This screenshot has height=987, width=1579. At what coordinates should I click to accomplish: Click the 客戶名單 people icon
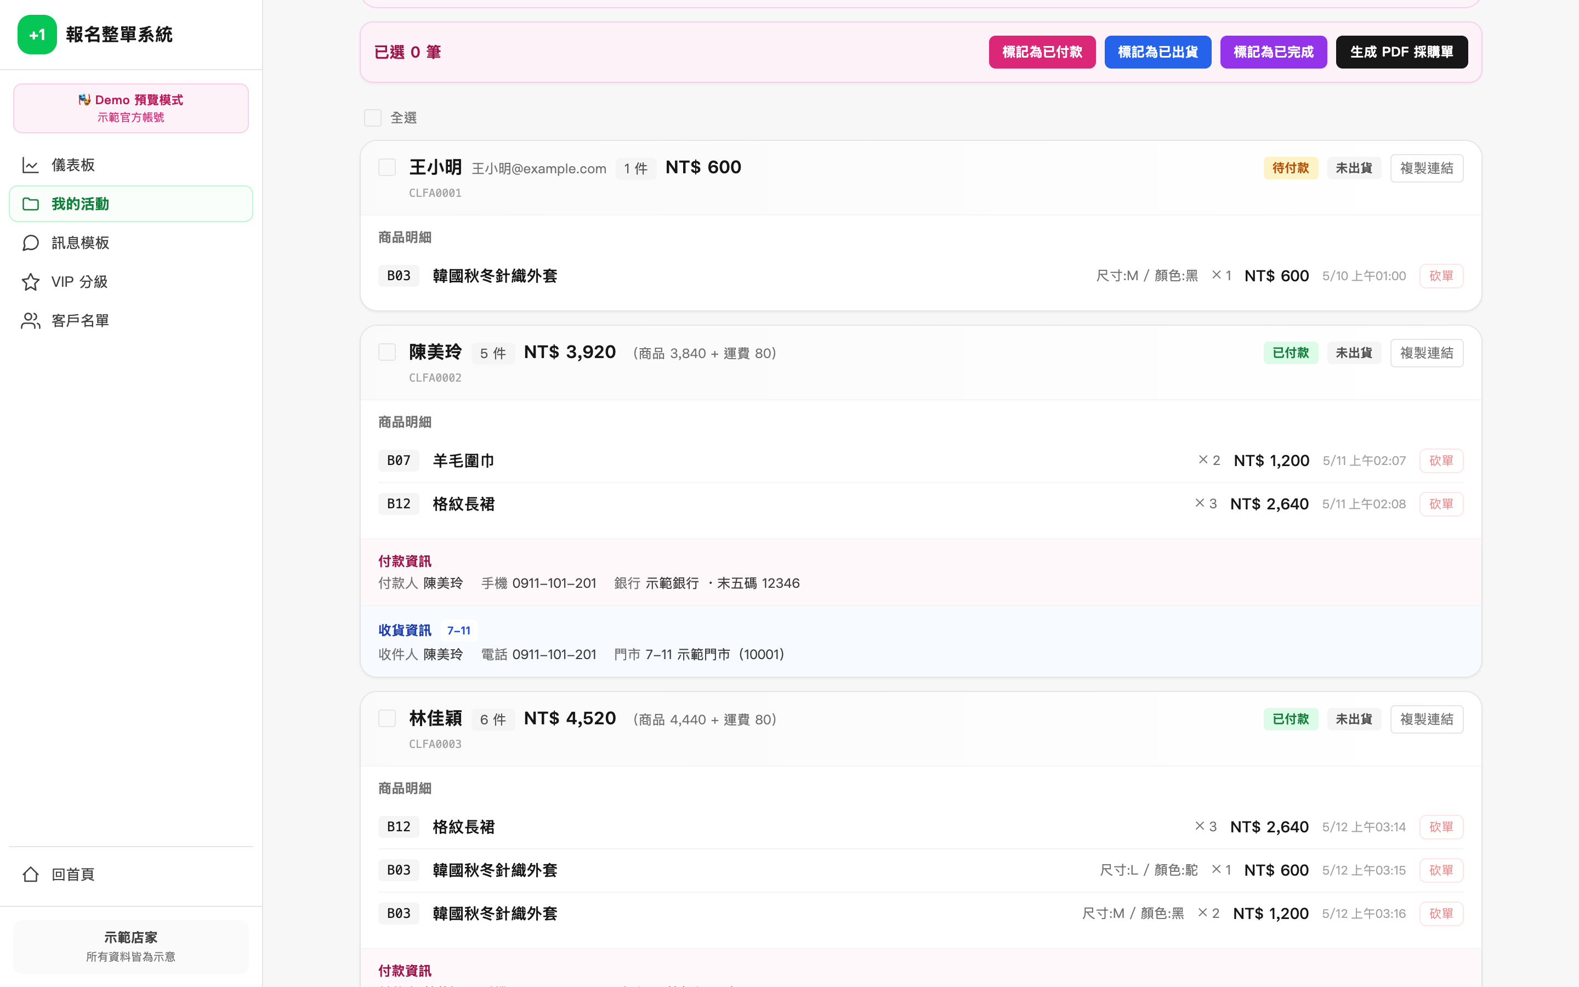(x=31, y=321)
